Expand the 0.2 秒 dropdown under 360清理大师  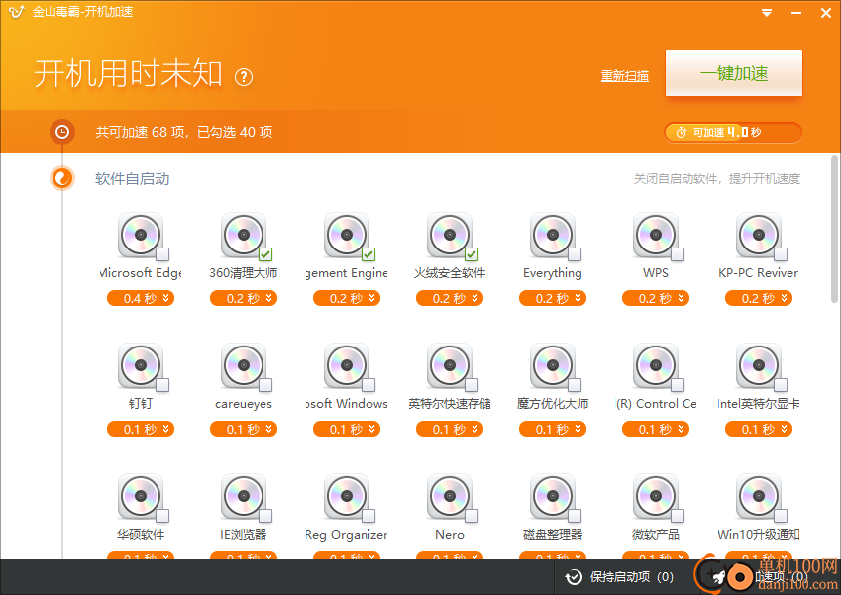244,298
